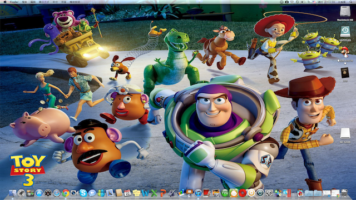Open the colorful photo collage app icon
This screenshot has width=356, height=200.
[x=278, y=193]
